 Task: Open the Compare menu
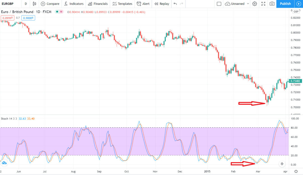[50, 4]
